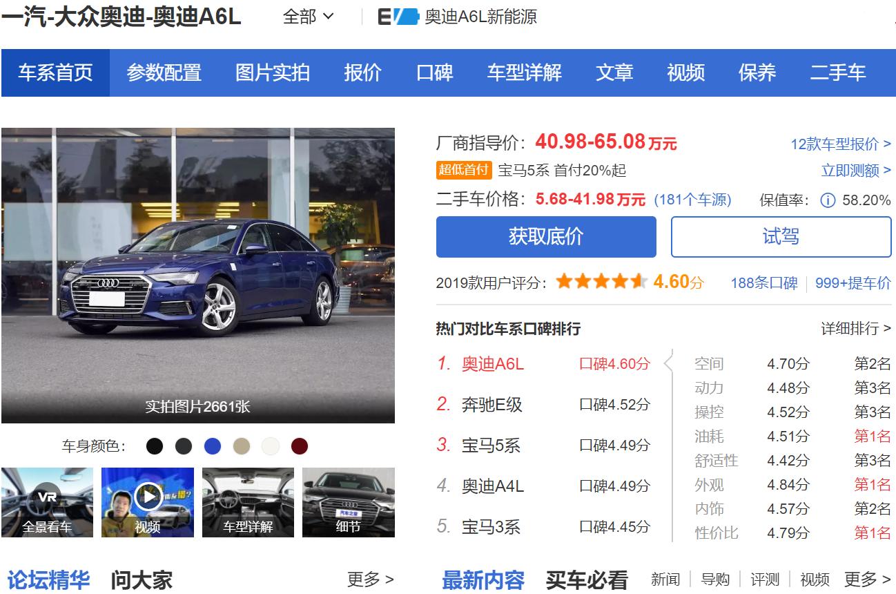Click the 获取底价 button
The image size is (896, 594).
[545, 236]
